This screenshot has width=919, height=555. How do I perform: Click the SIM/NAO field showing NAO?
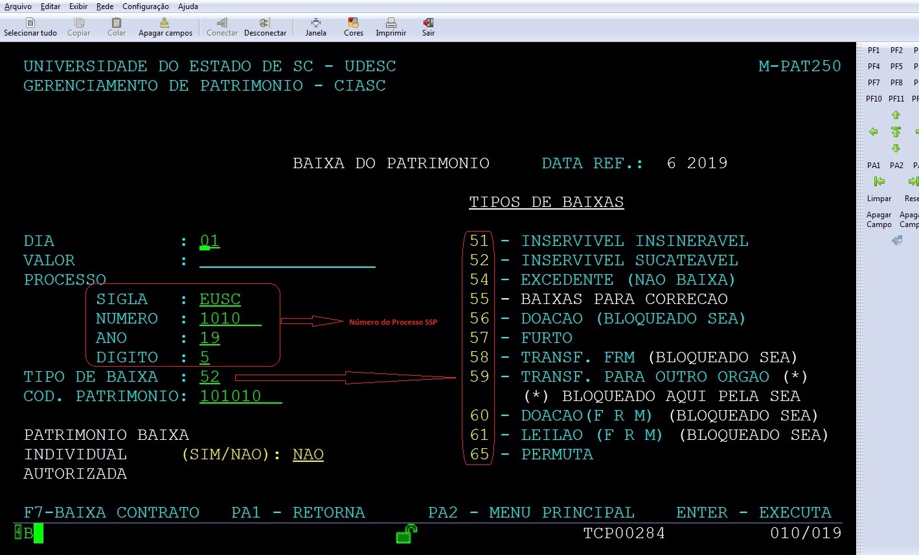[x=308, y=455]
